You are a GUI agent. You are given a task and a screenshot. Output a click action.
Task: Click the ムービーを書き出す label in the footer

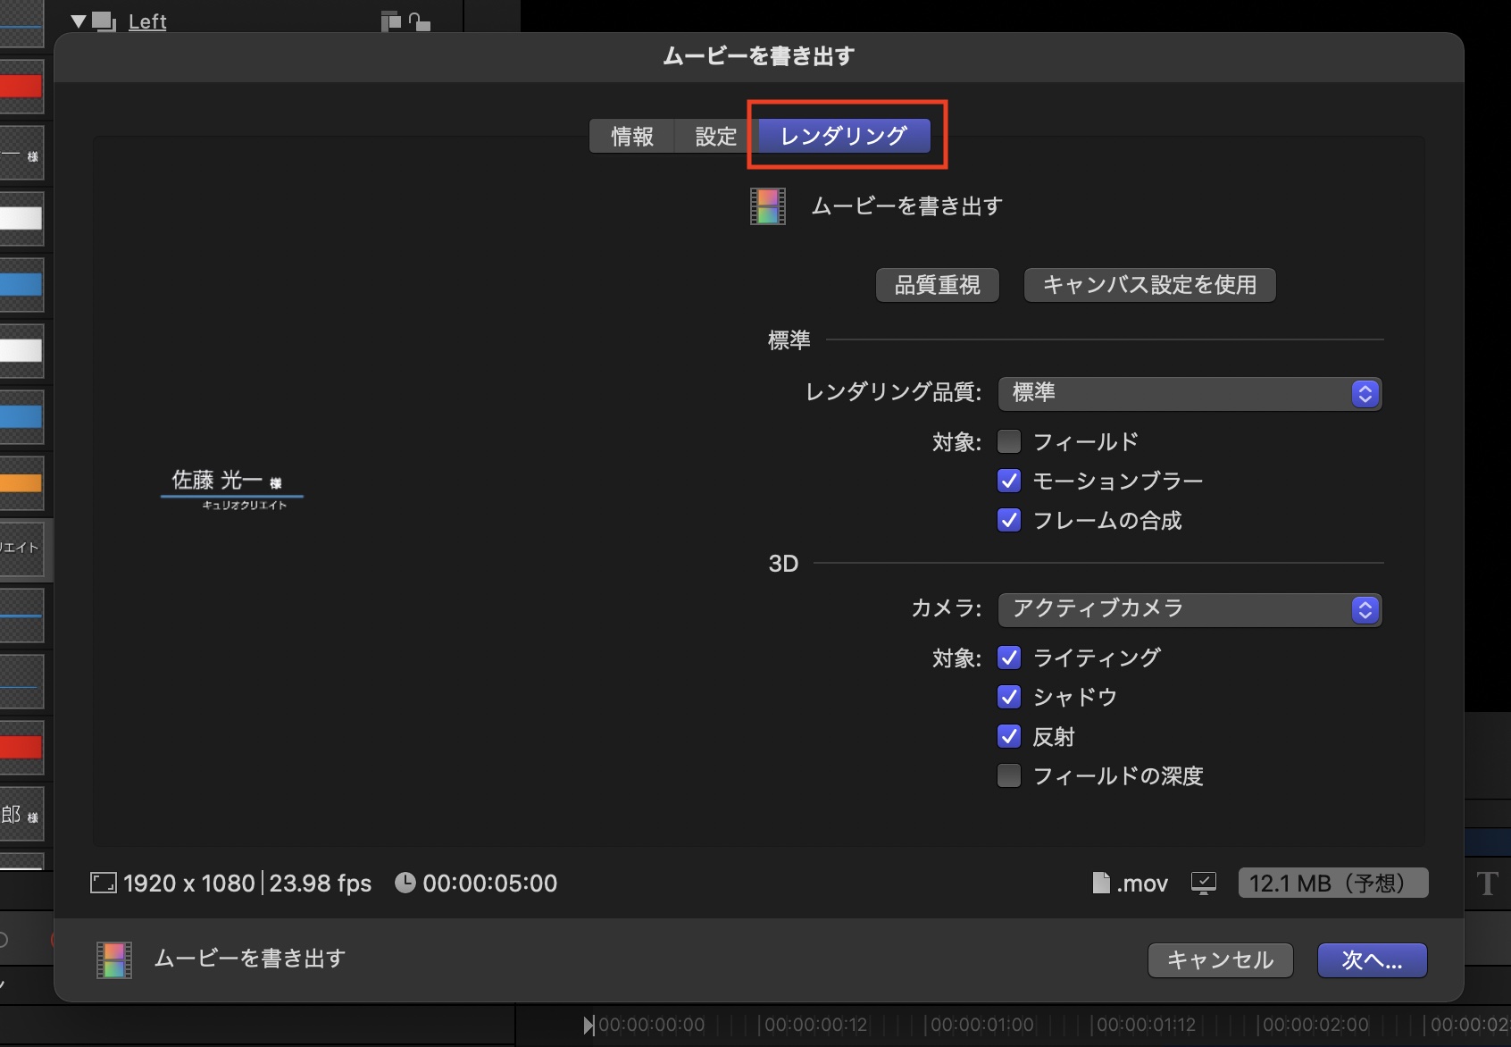point(250,959)
